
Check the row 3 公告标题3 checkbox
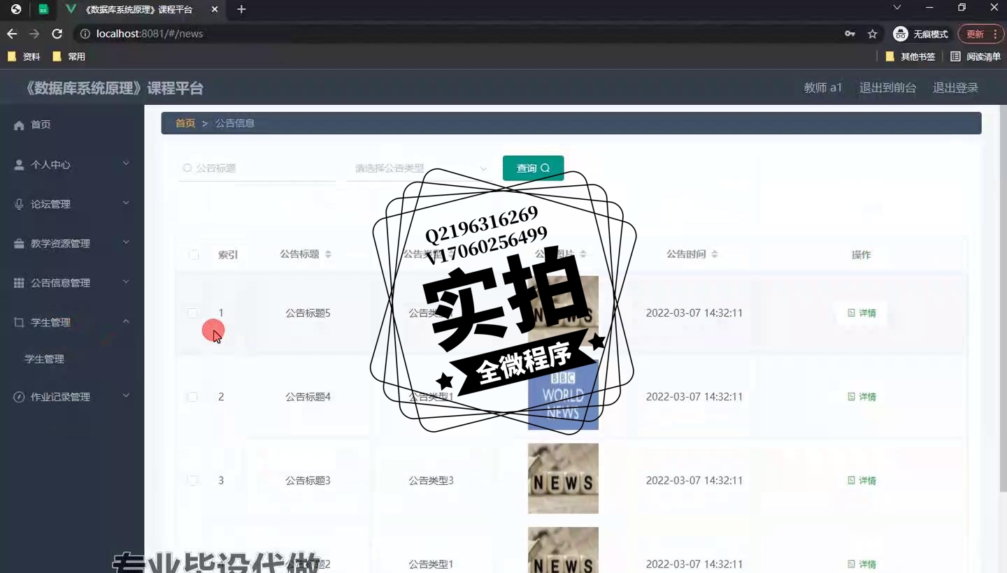192,480
